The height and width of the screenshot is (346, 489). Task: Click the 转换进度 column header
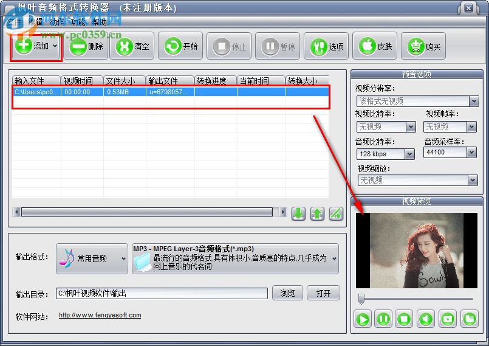click(216, 80)
